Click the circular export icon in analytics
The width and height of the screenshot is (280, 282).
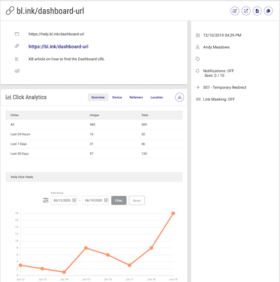coord(180,97)
